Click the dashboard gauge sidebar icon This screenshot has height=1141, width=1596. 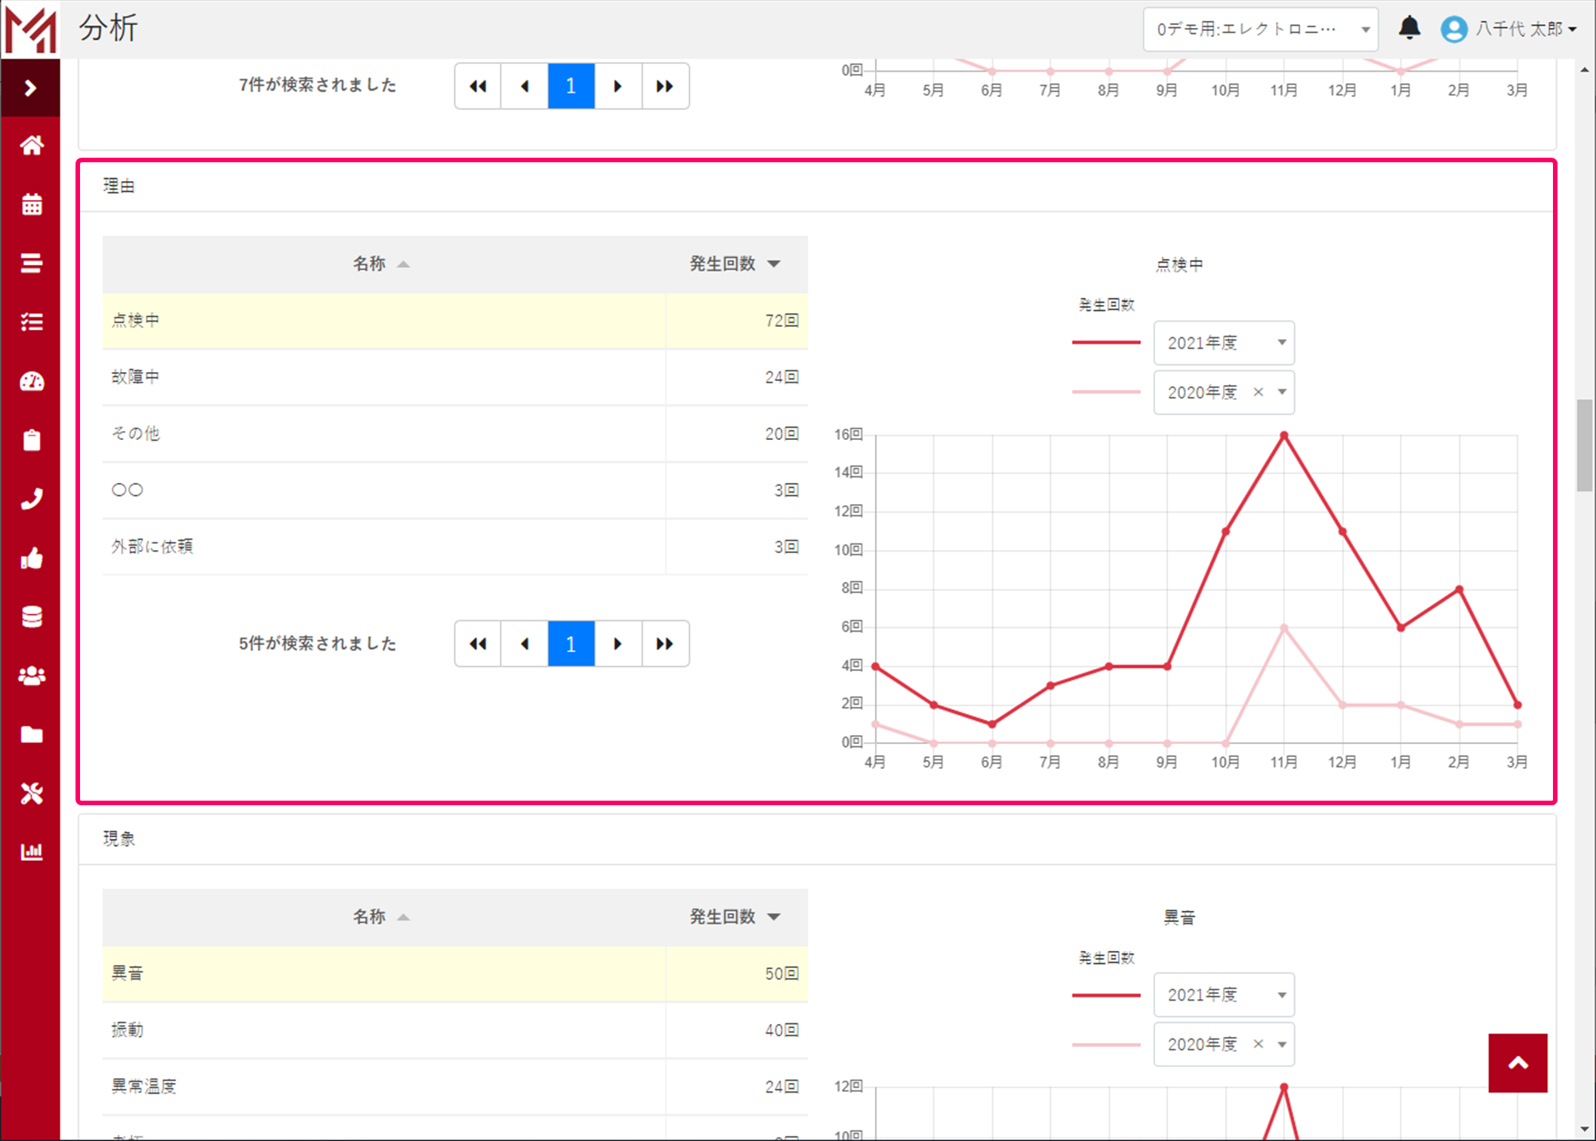point(31,381)
